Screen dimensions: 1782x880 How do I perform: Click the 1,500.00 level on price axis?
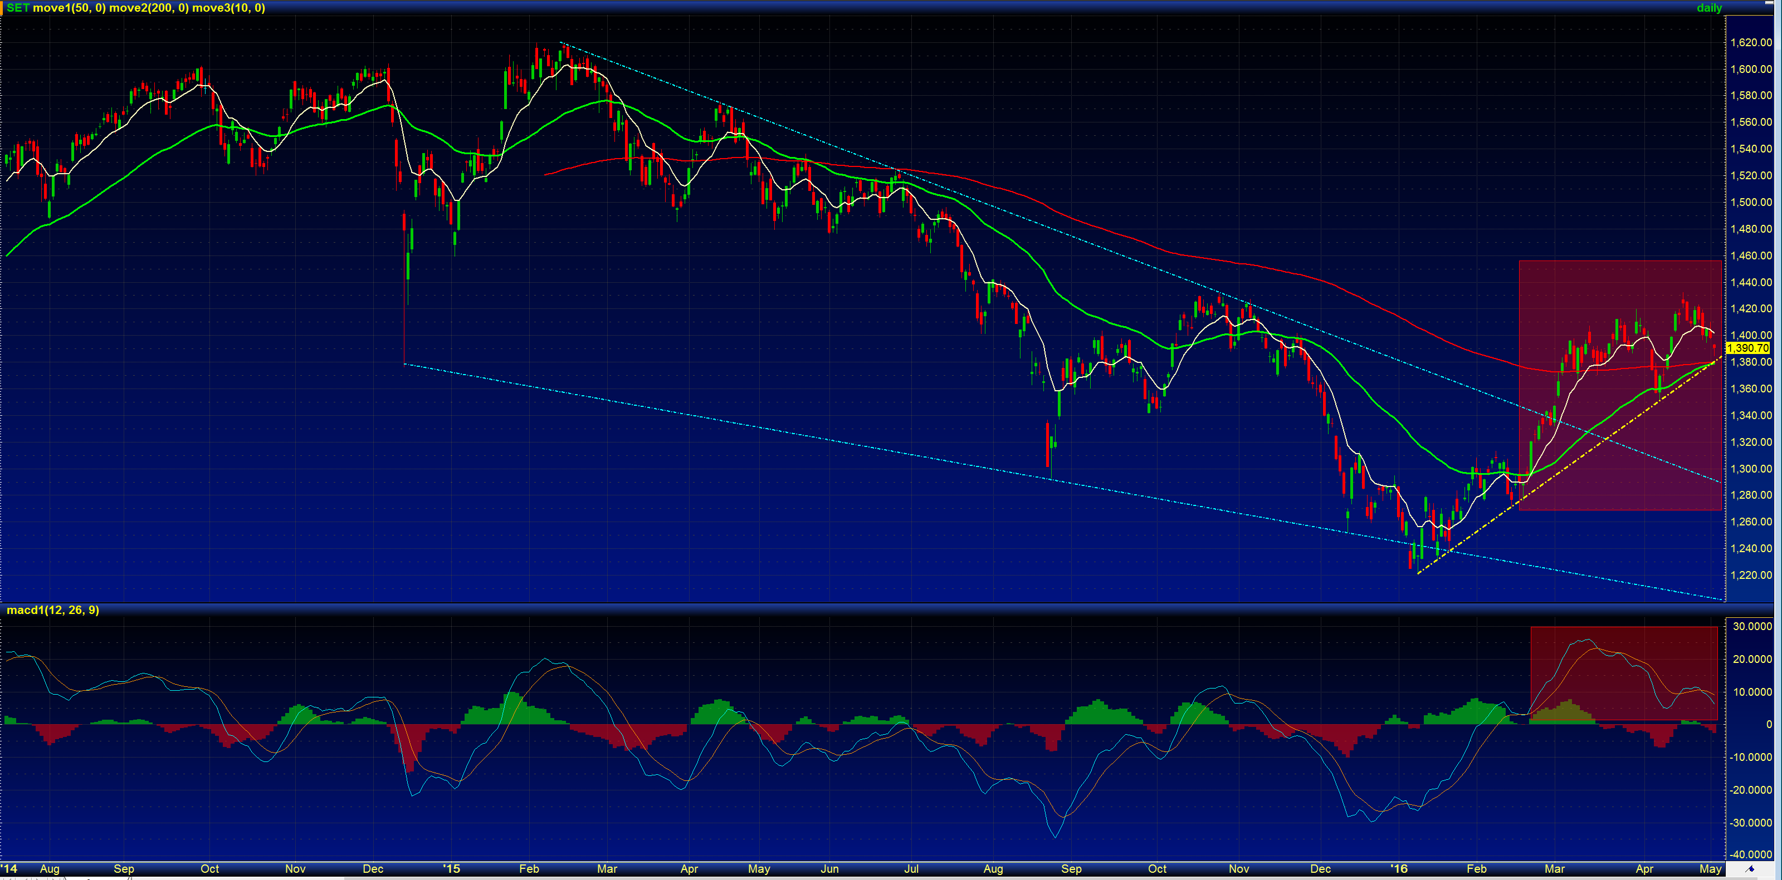(1751, 203)
